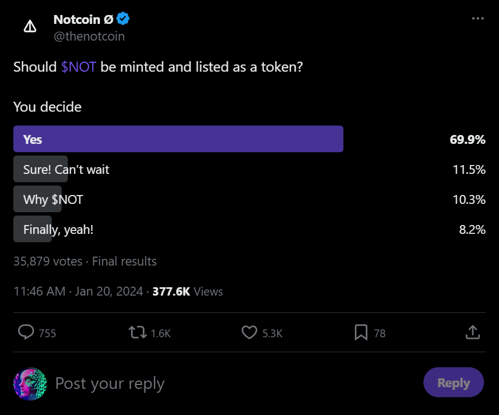This screenshot has height=415, width=499.
Task: Bookmark this Notcoin post
Action: [361, 332]
